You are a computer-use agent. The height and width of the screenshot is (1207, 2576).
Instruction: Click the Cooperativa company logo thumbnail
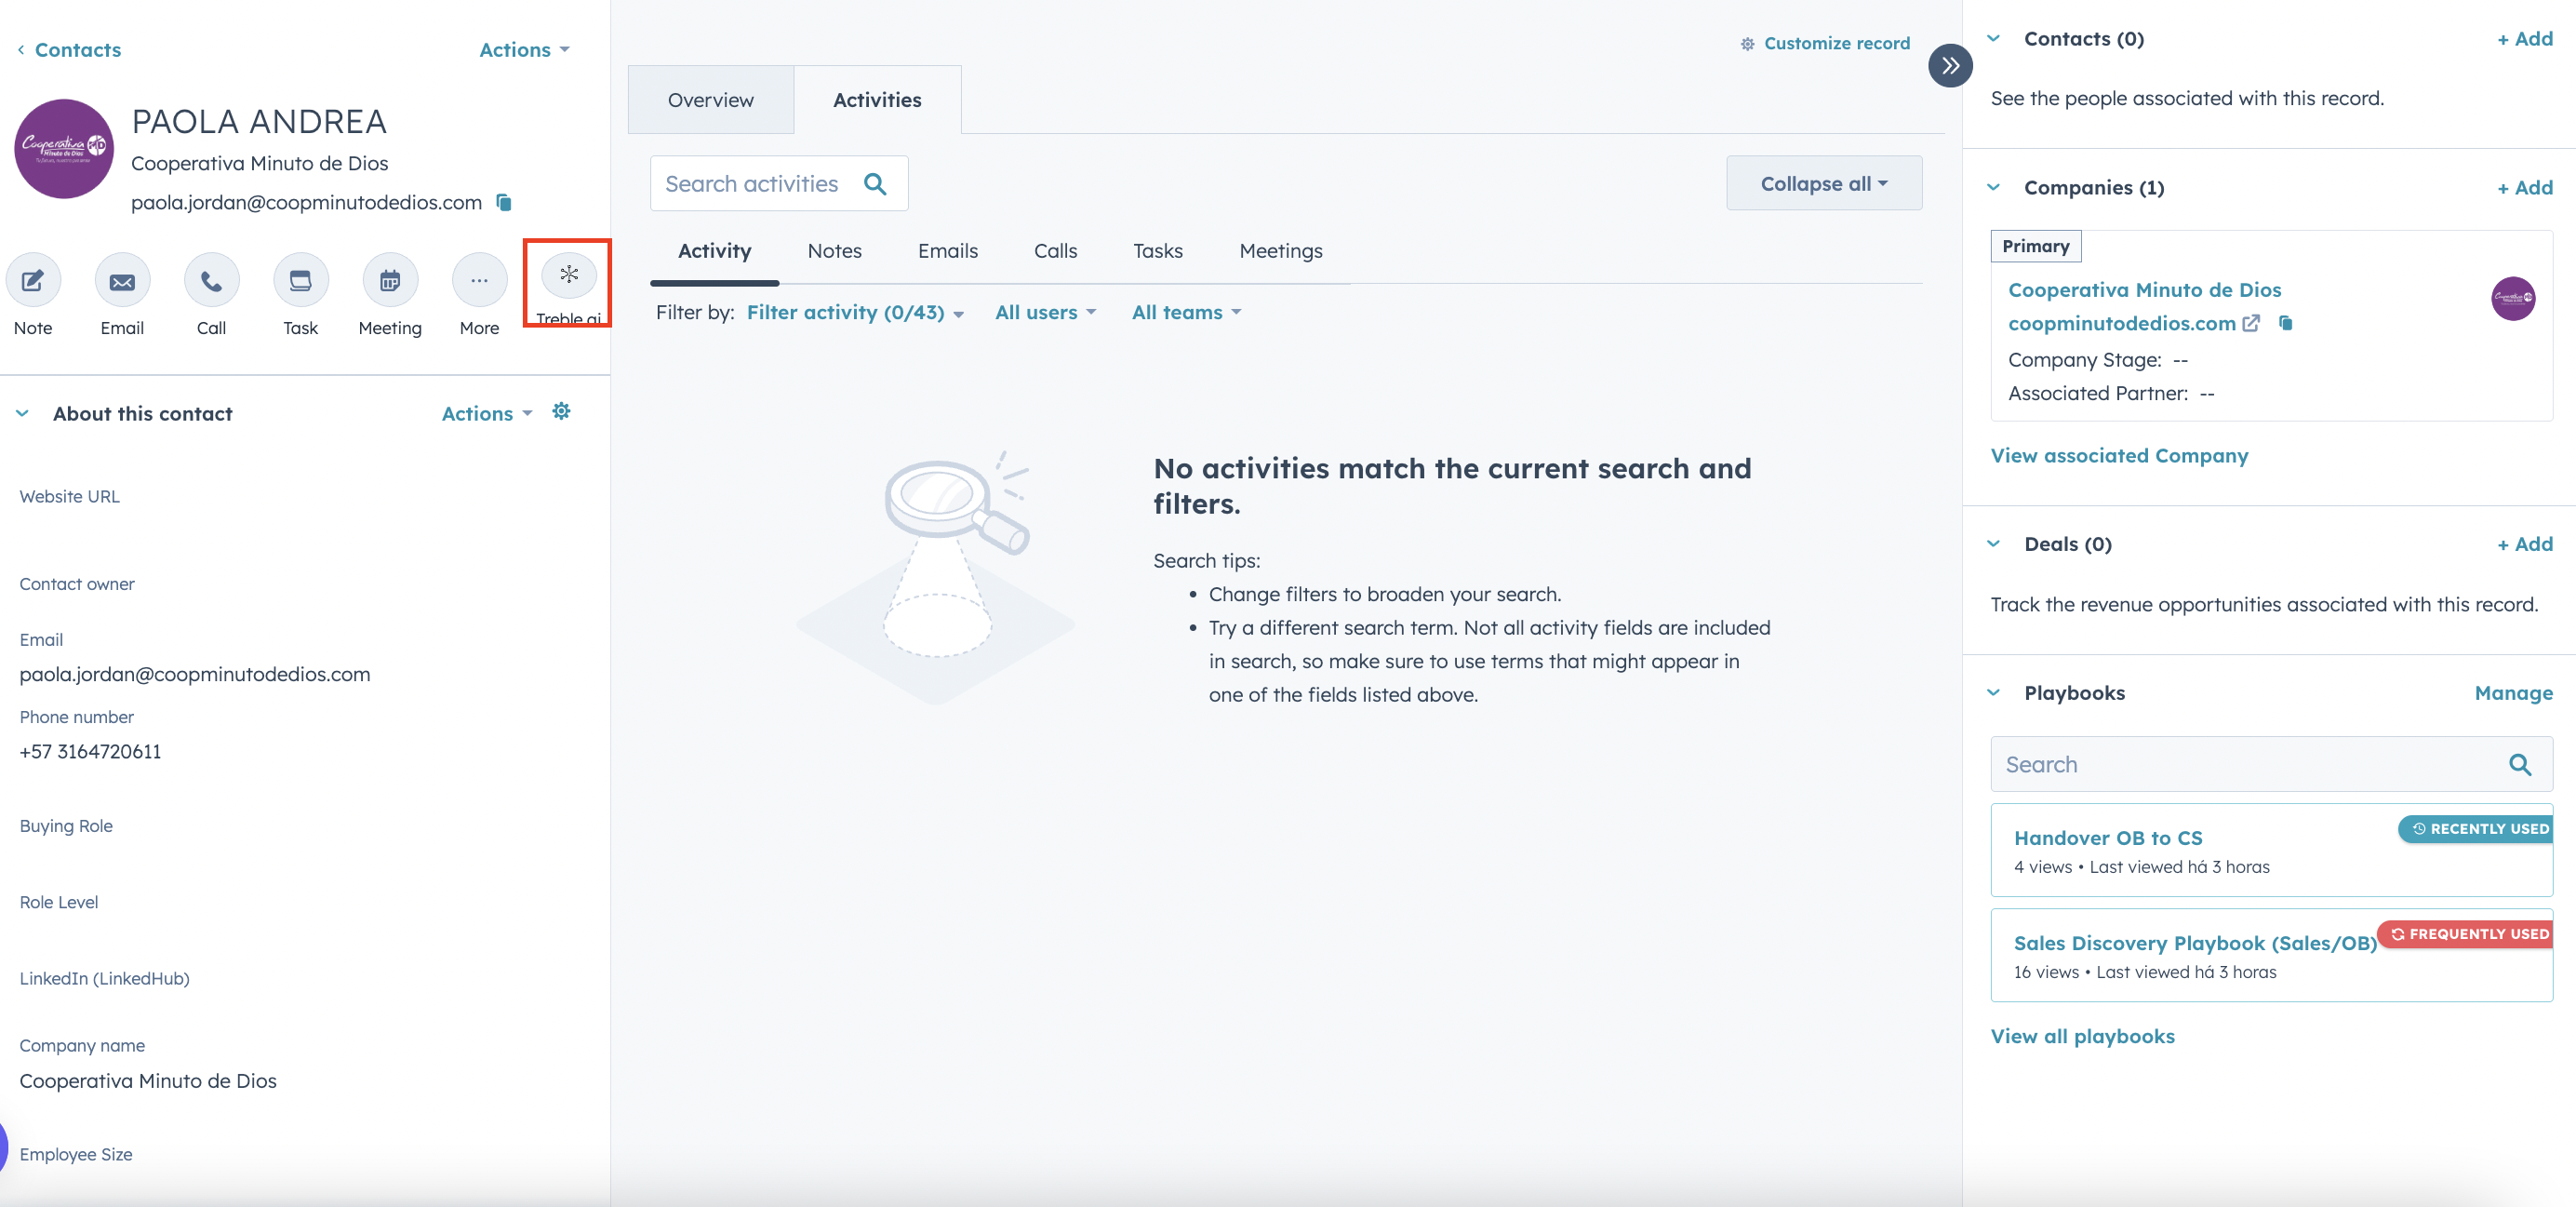click(x=2512, y=298)
